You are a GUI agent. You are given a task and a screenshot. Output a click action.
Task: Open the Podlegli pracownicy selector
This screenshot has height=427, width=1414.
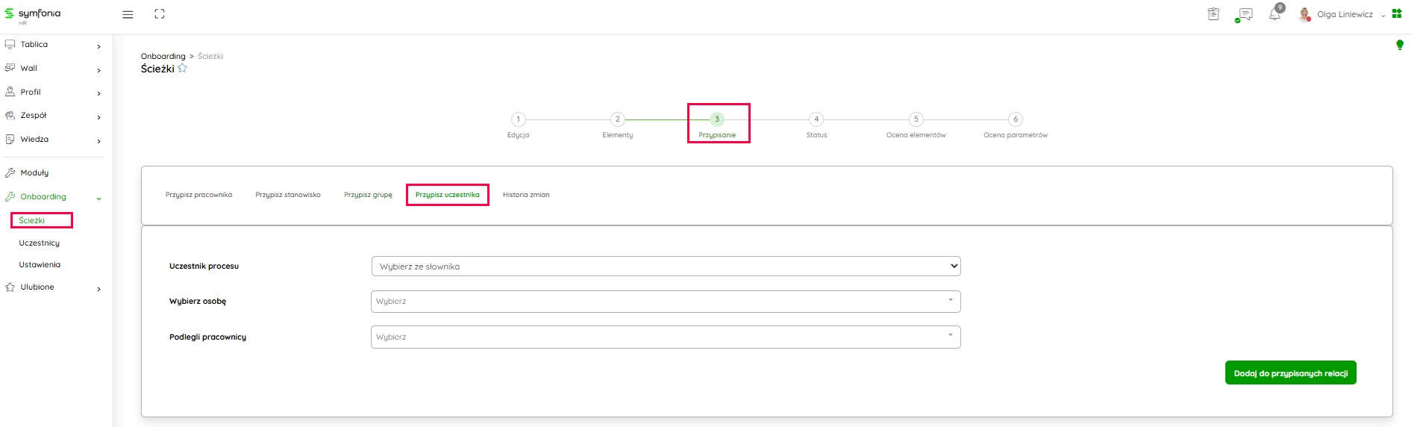[x=666, y=337]
